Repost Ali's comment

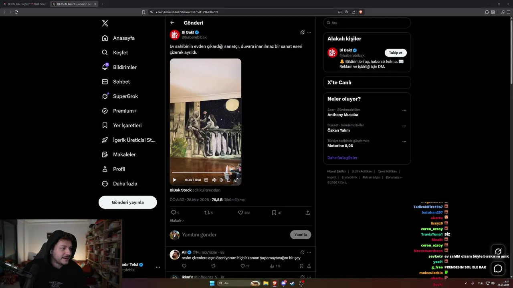213,266
